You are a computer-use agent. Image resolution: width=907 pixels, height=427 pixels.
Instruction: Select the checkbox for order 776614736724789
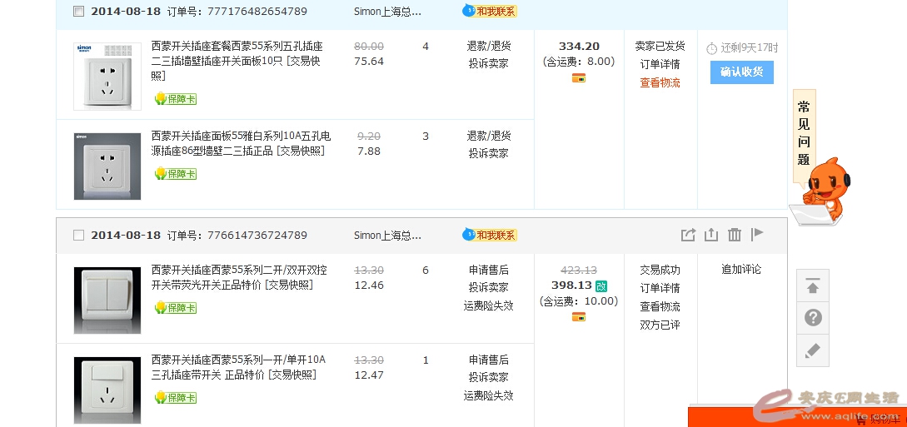[78, 236]
